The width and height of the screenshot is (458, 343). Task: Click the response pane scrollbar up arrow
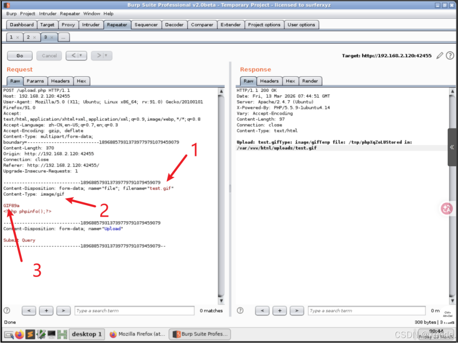(x=453, y=91)
